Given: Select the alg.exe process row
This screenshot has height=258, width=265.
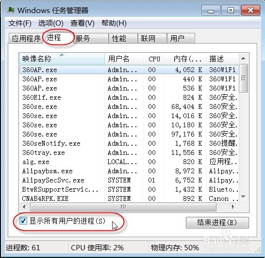Looking at the screenshot, I should (x=129, y=162).
